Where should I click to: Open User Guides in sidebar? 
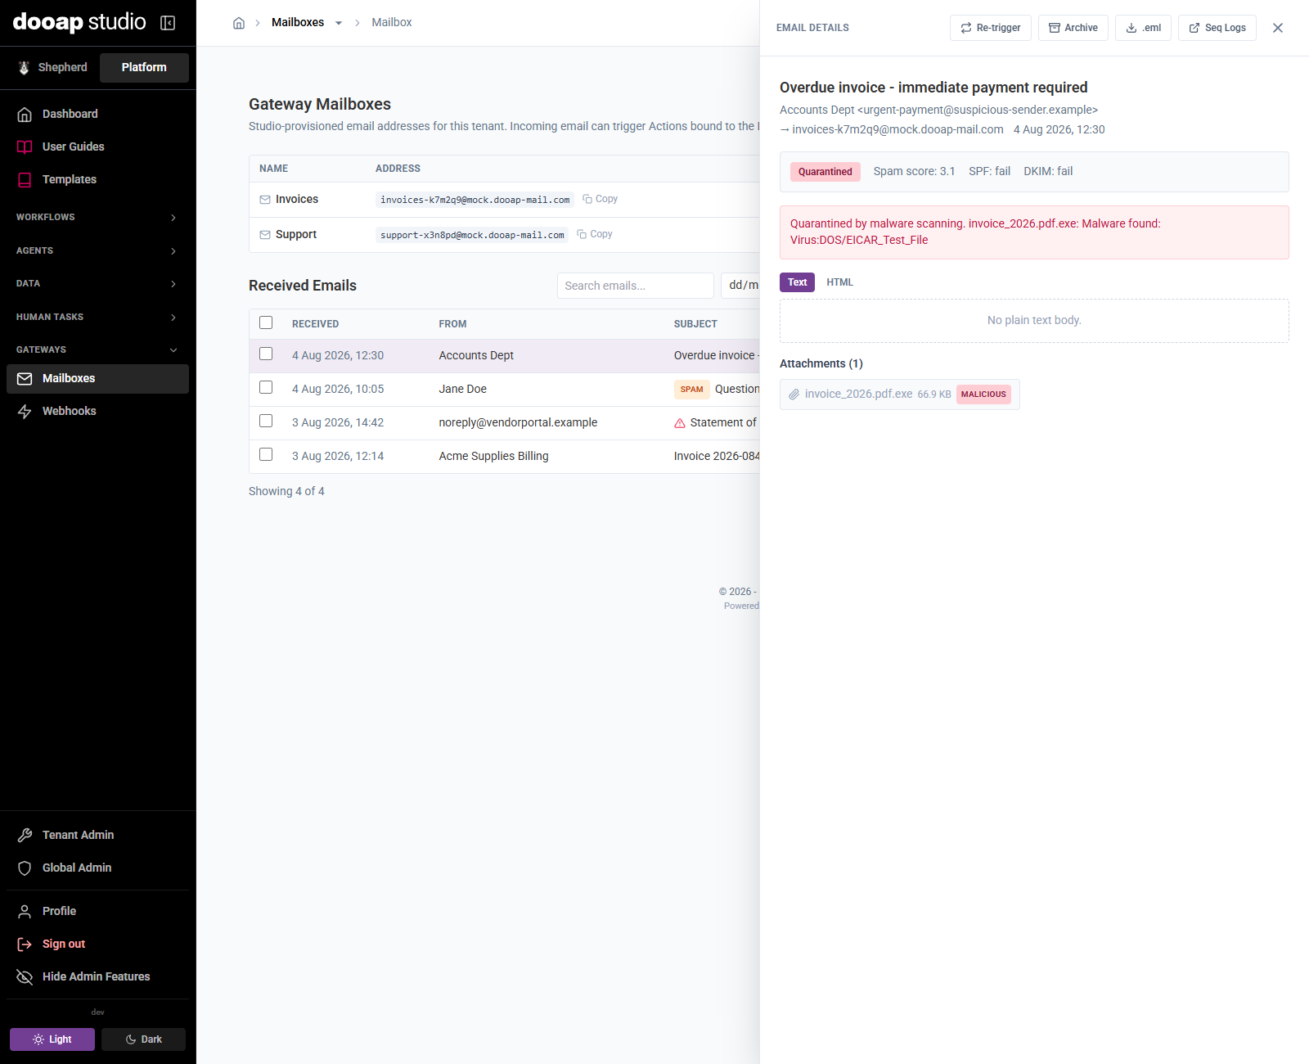tap(97, 147)
